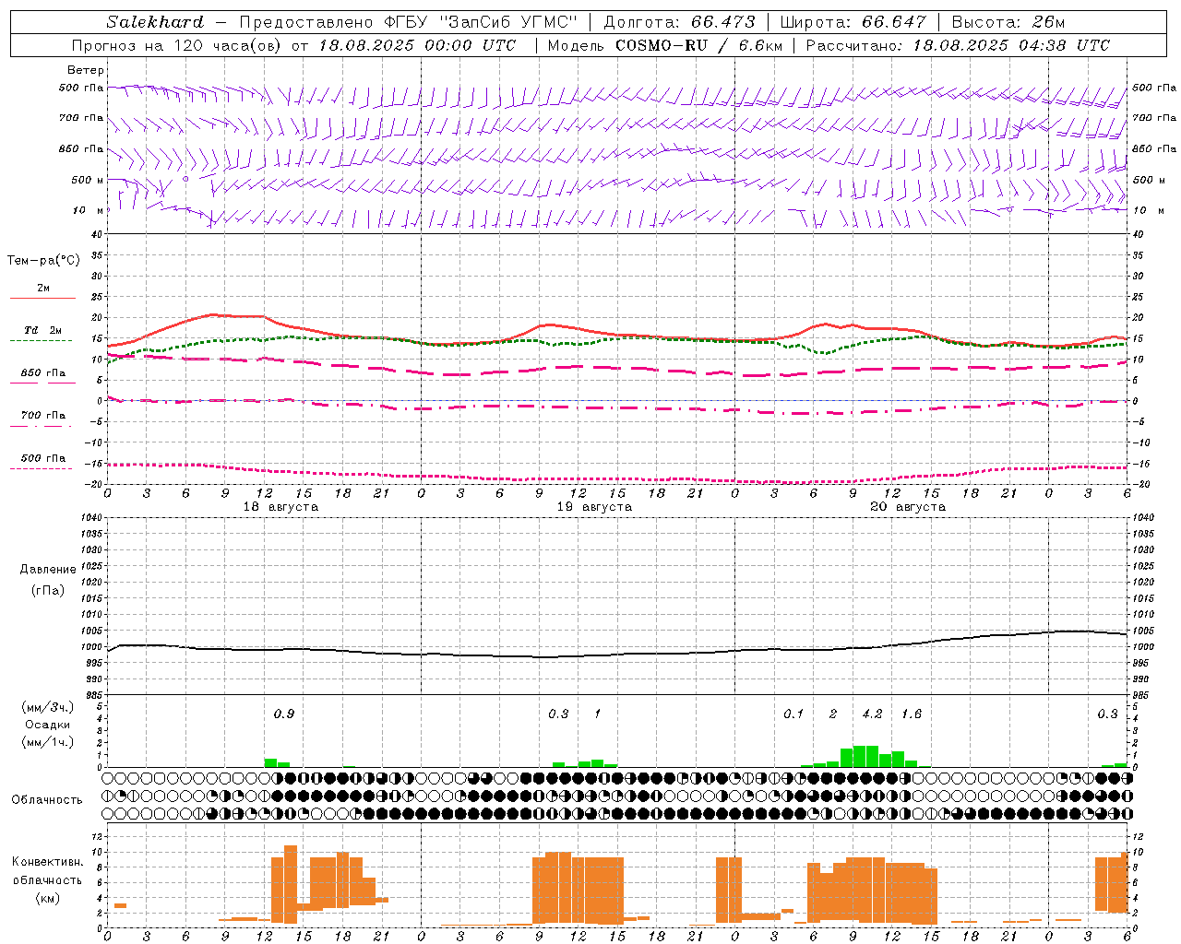Click the '500 гПа' wind level label at left

81,88
